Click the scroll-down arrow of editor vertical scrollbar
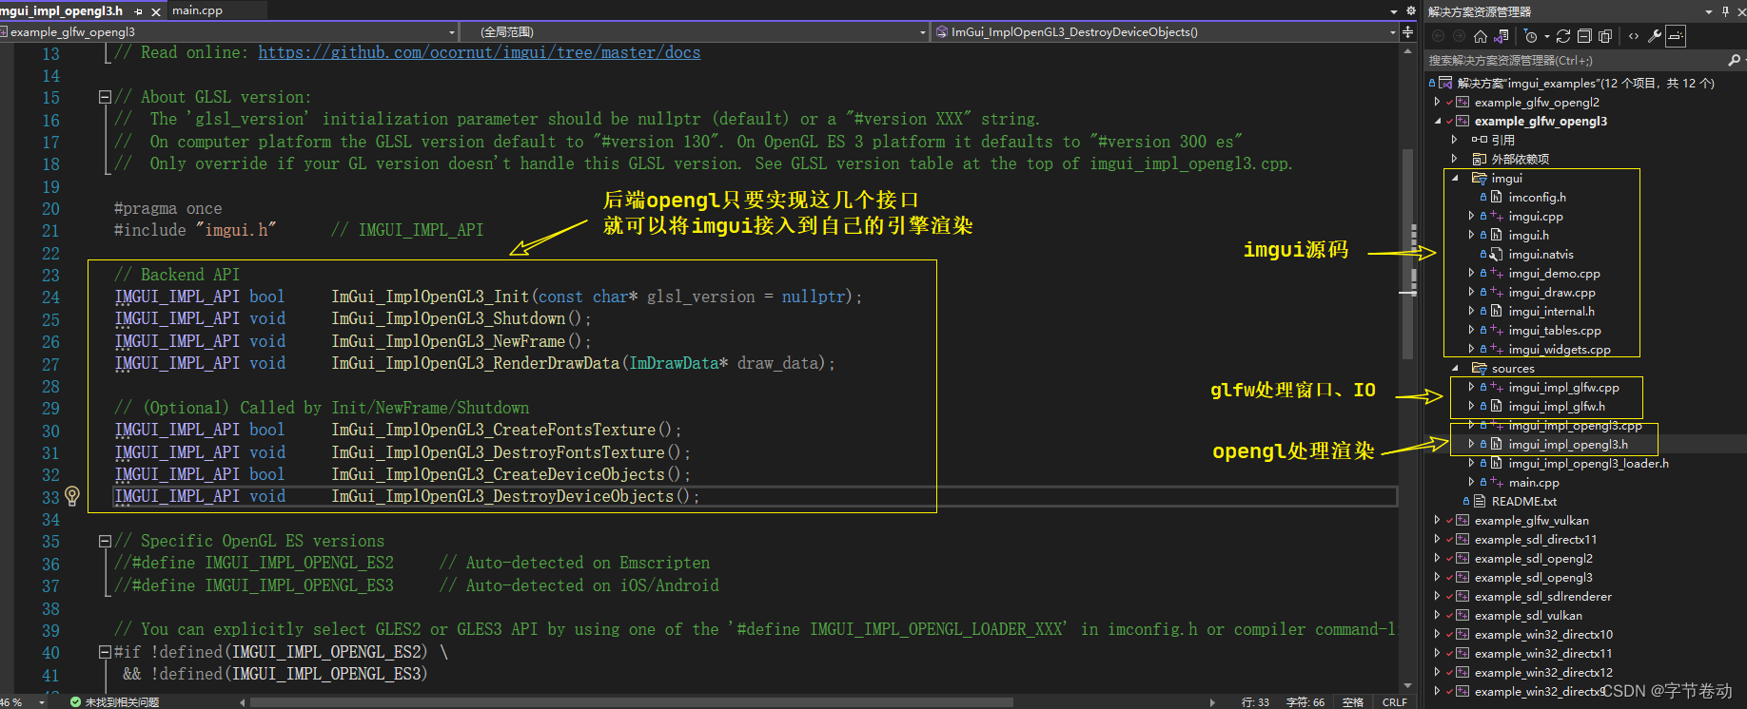The height and width of the screenshot is (709, 1747). (1408, 686)
